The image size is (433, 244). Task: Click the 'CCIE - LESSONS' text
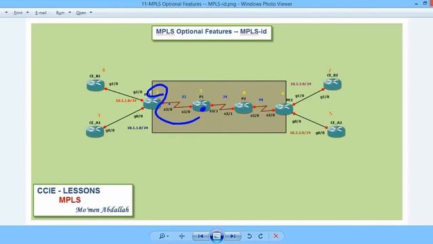(x=68, y=190)
